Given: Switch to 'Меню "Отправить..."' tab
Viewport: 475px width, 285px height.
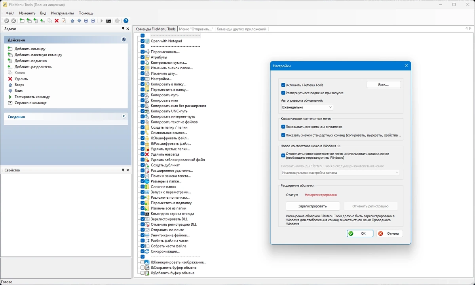Looking at the screenshot, I should (196, 29).
